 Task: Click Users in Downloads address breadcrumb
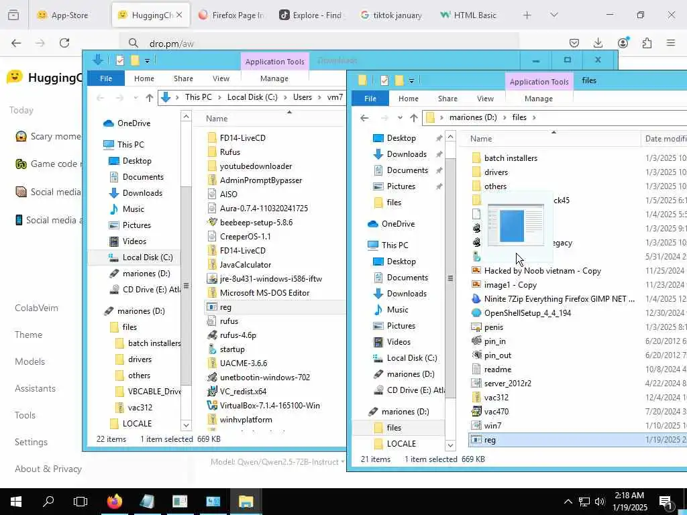point(303,97)
